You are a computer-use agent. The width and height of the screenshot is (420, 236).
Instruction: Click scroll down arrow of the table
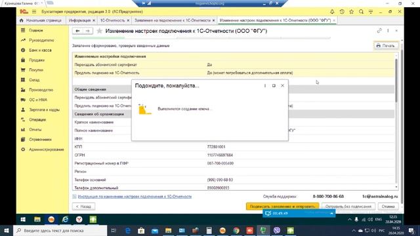(x=396, y=187)
